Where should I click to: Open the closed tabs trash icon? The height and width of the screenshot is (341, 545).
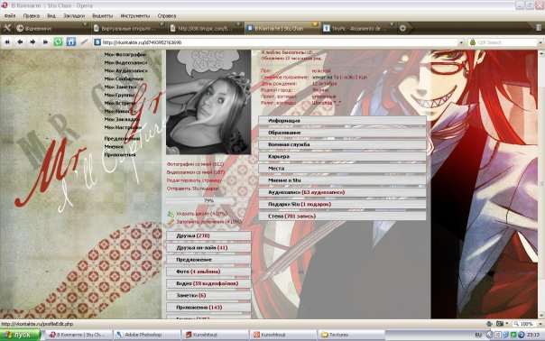539,28
